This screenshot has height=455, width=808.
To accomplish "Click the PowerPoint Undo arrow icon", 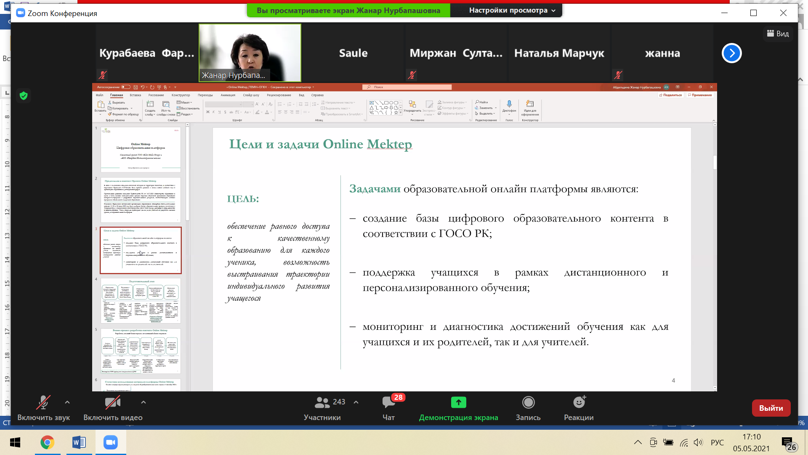I will pyautogui.click(x=143, y=87).
